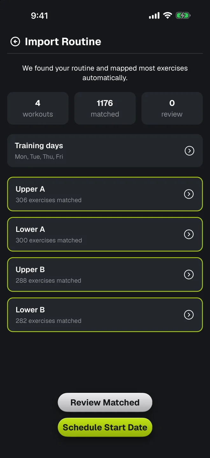Tap the Upper B chevron circle icon
The width and height of the screenshot is (210, 458).
click(x=189, y=275)
